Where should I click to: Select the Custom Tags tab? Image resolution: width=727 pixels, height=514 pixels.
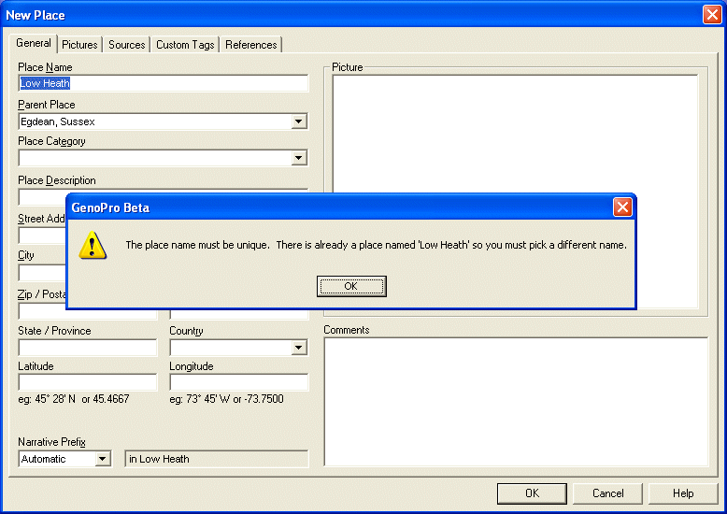pyautogui.click(x=185, y=45)
